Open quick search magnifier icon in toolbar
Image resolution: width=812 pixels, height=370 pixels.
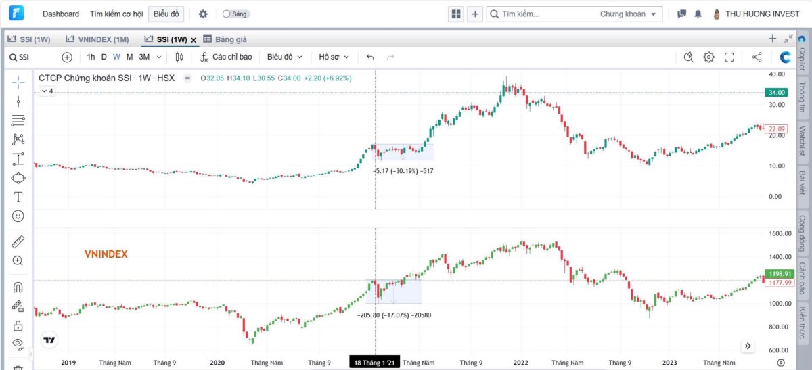tap(689, 57)
